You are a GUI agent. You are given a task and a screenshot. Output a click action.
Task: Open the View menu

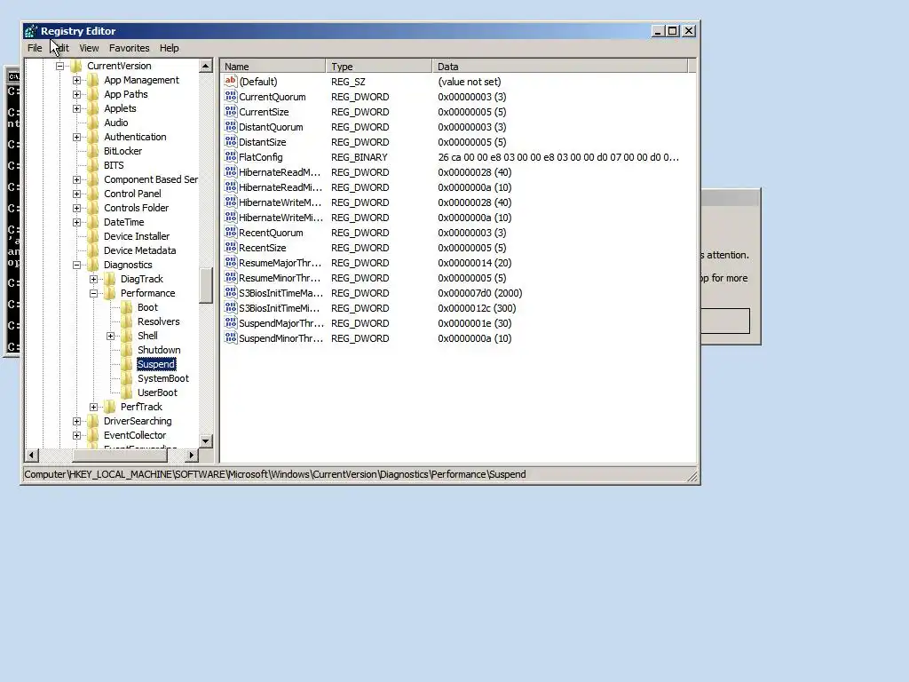pos(89,48)
